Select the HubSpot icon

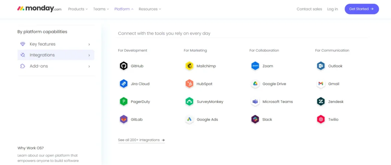click(x=189, y=84)
